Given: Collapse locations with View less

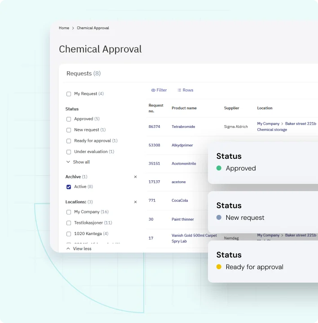Looking at the screenshot, I should tap(81, 249).
